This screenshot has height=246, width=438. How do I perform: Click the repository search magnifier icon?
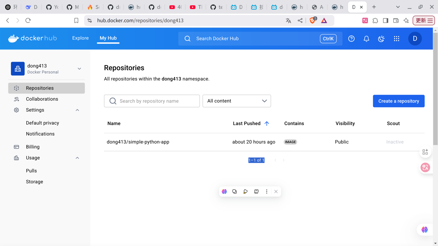pyautogui.click(x=113, y=101)
